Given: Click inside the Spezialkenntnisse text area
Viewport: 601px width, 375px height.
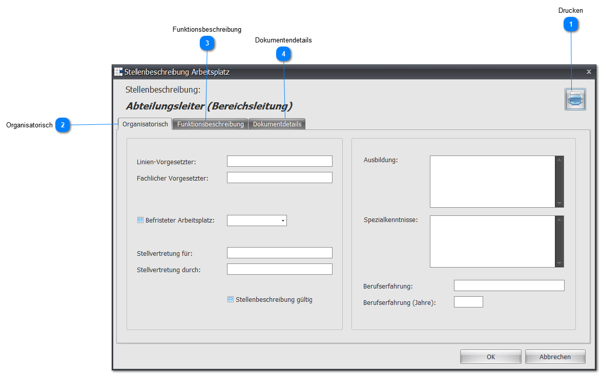Looking at the screenshot, I should 492,241.
